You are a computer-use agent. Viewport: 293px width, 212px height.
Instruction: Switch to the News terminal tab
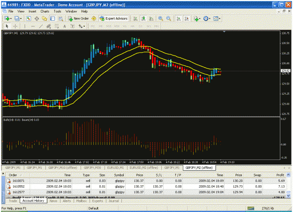[53, 201]
